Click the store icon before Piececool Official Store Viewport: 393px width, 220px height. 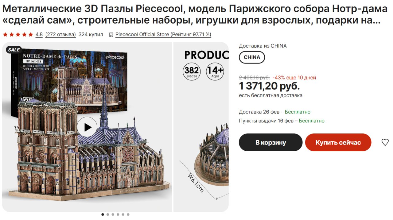tap(111, 35)
